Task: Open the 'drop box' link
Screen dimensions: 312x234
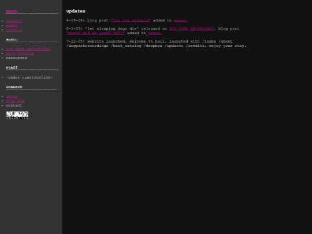Action: tap(15, 101)
